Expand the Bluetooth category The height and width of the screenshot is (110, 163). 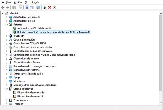[x=7, y=36]
